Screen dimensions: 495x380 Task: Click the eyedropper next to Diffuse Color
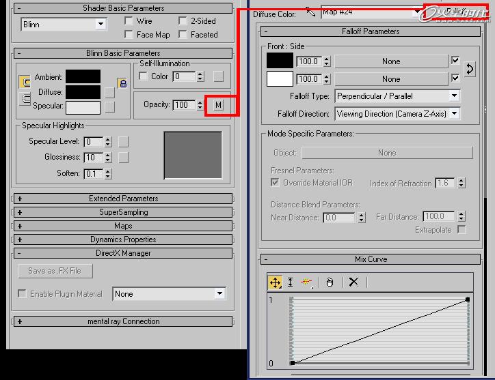tap(310, 12)
